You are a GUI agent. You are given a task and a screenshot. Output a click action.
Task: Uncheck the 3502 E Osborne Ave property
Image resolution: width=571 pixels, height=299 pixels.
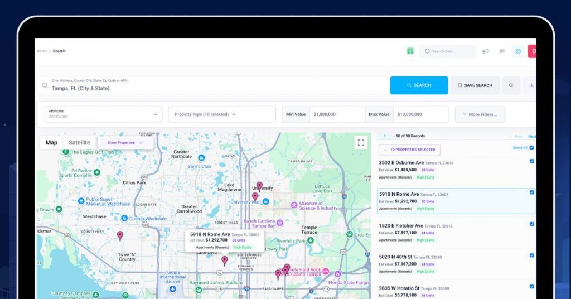[531, 161]
